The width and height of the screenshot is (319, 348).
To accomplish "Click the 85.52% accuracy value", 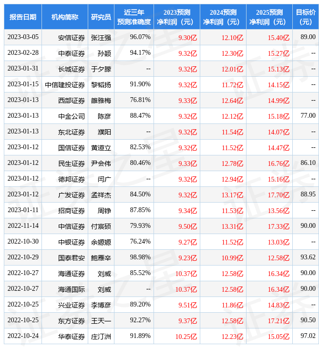I will point(140,273).
